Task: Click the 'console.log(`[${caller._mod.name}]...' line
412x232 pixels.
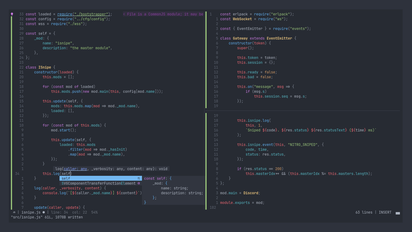Action: coord(92,193)
